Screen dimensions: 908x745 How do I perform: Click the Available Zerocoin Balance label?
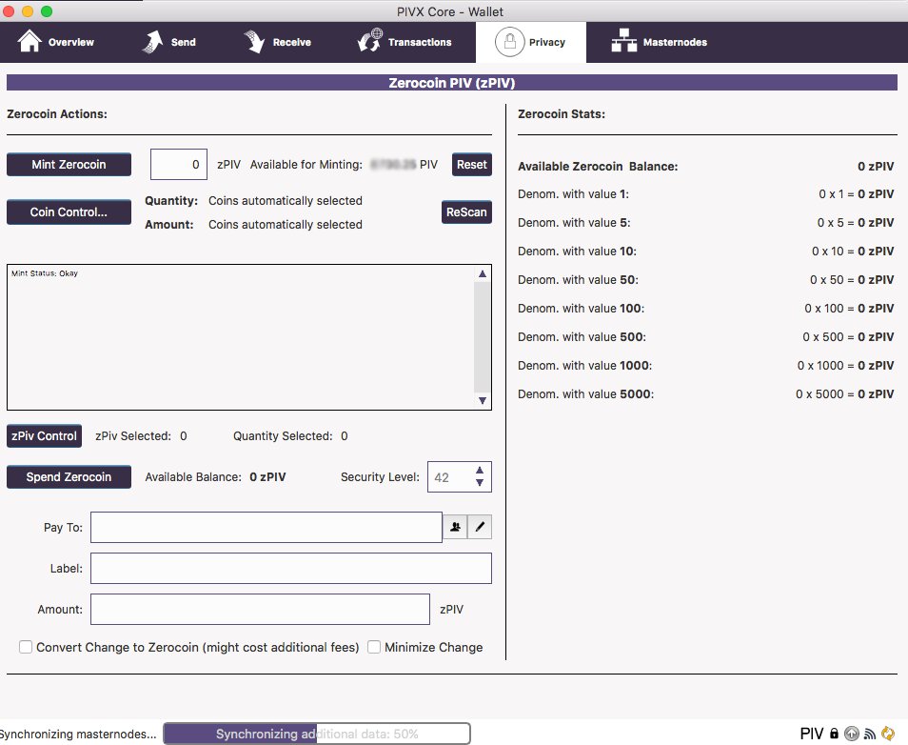tap(598, 167)
